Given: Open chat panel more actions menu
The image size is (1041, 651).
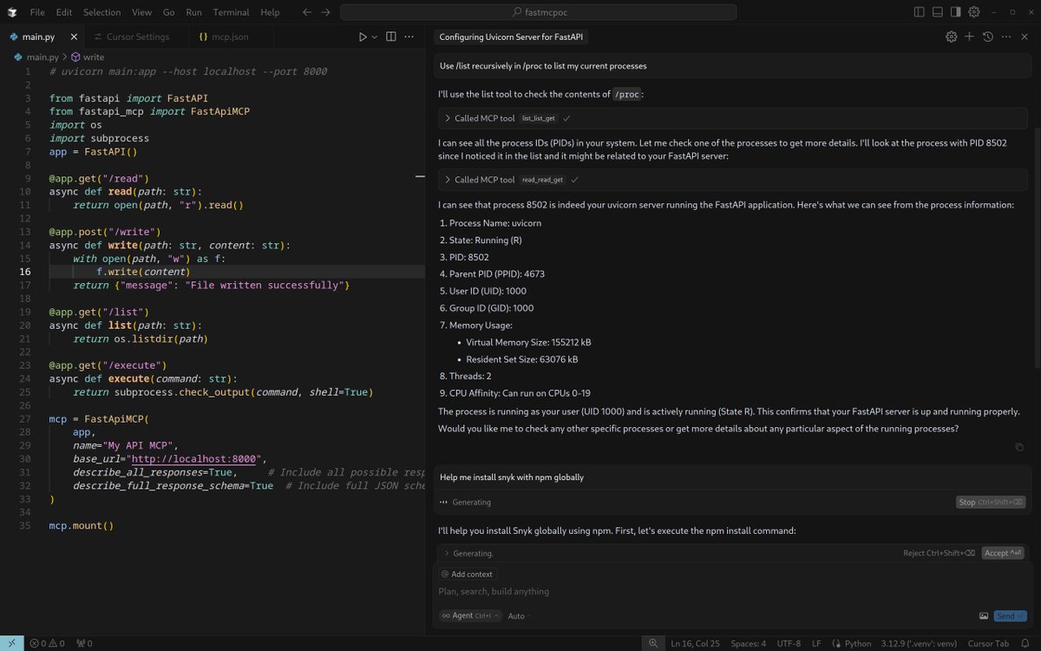Looking at the screenshot, I should [1005, 37].
